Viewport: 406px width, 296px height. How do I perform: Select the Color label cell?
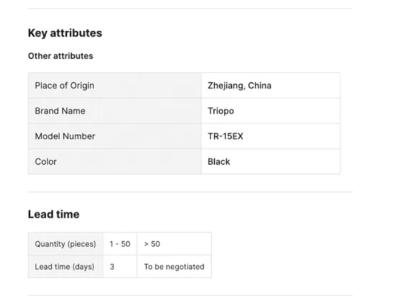pyautogui.click(x=46, y=161)
